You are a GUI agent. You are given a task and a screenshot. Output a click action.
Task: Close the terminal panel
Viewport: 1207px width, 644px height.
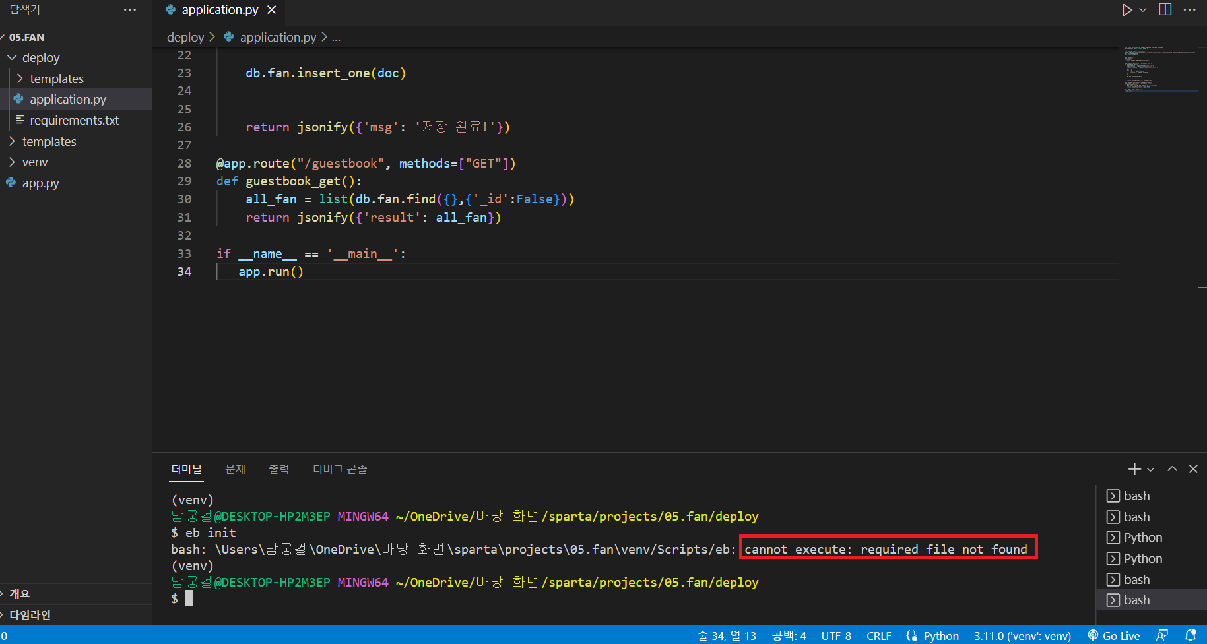tap(1193, 469)
